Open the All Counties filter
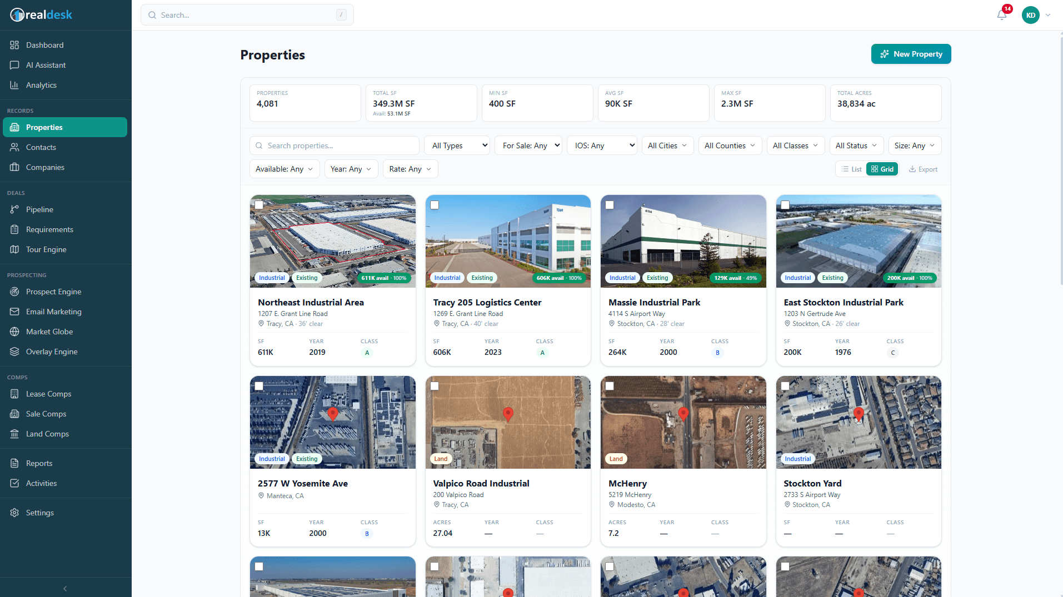The height and width of the screenshot is (597, 1063). (x=730, y=146)
